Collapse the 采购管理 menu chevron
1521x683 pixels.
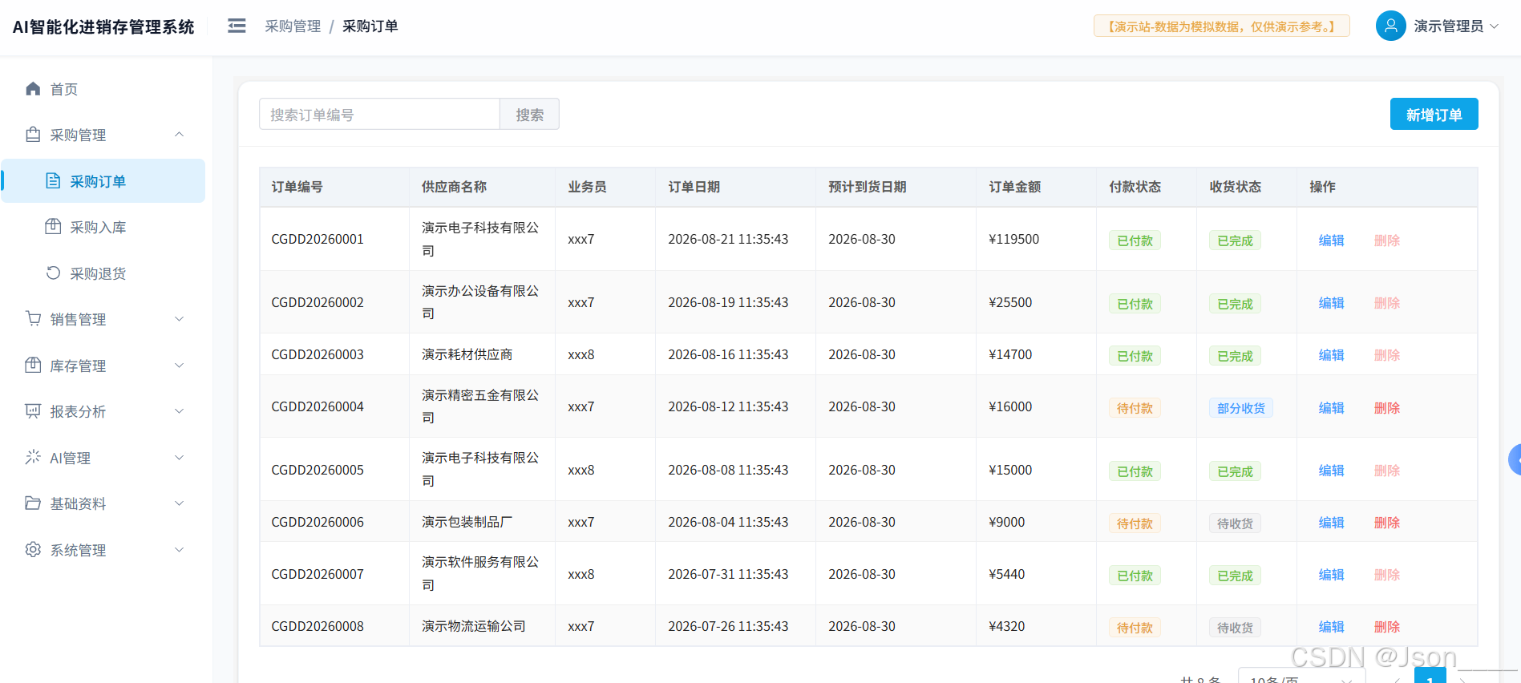coord(180,135)
